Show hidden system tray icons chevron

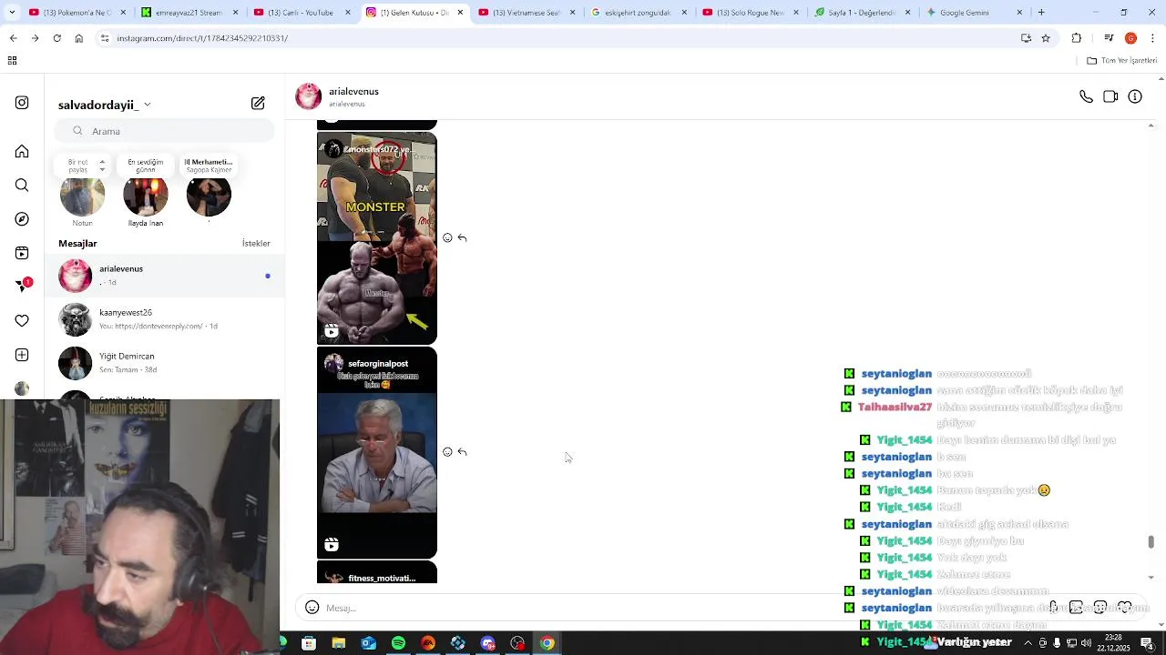[x=1028, y=643]
